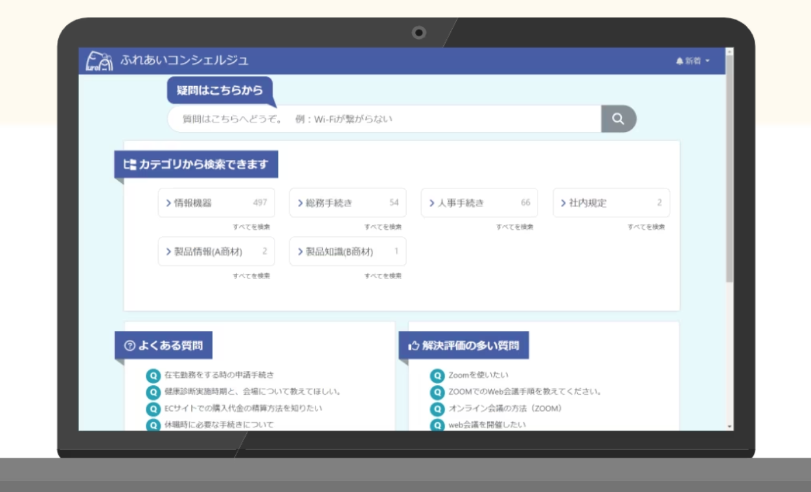Click Q icon beside ECサイト question
This screenshot has width=811, height=492.
click(x=153, y=409)
